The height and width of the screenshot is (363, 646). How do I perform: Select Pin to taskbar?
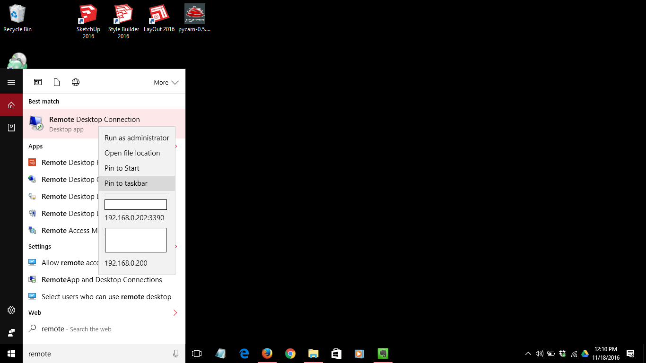[x=137, y=183]
